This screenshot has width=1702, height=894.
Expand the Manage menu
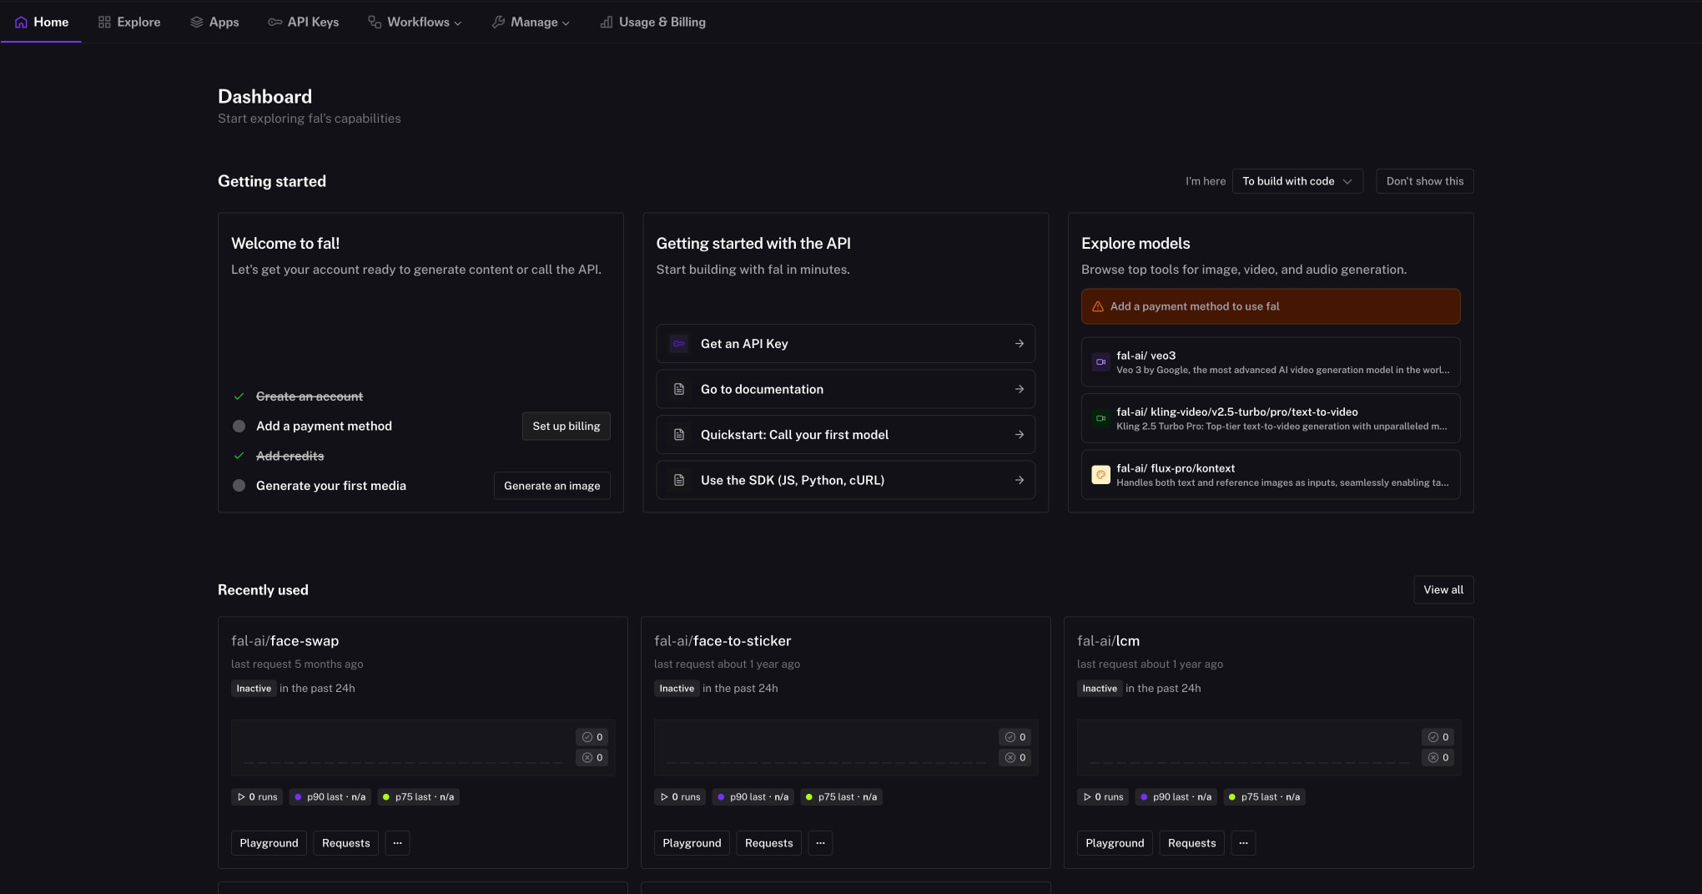[531, 22]
